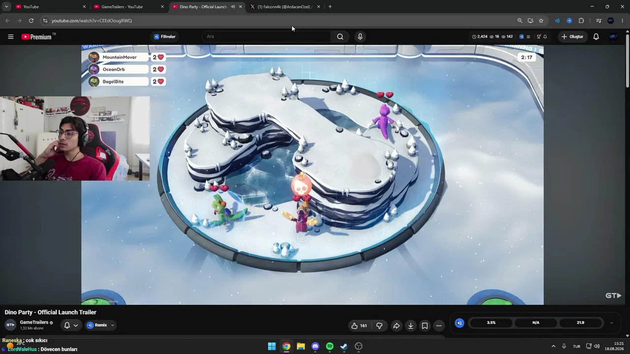Open the YouTube hamburger guide menu
This screenshot has width=630, height=354.
point(10,36)
